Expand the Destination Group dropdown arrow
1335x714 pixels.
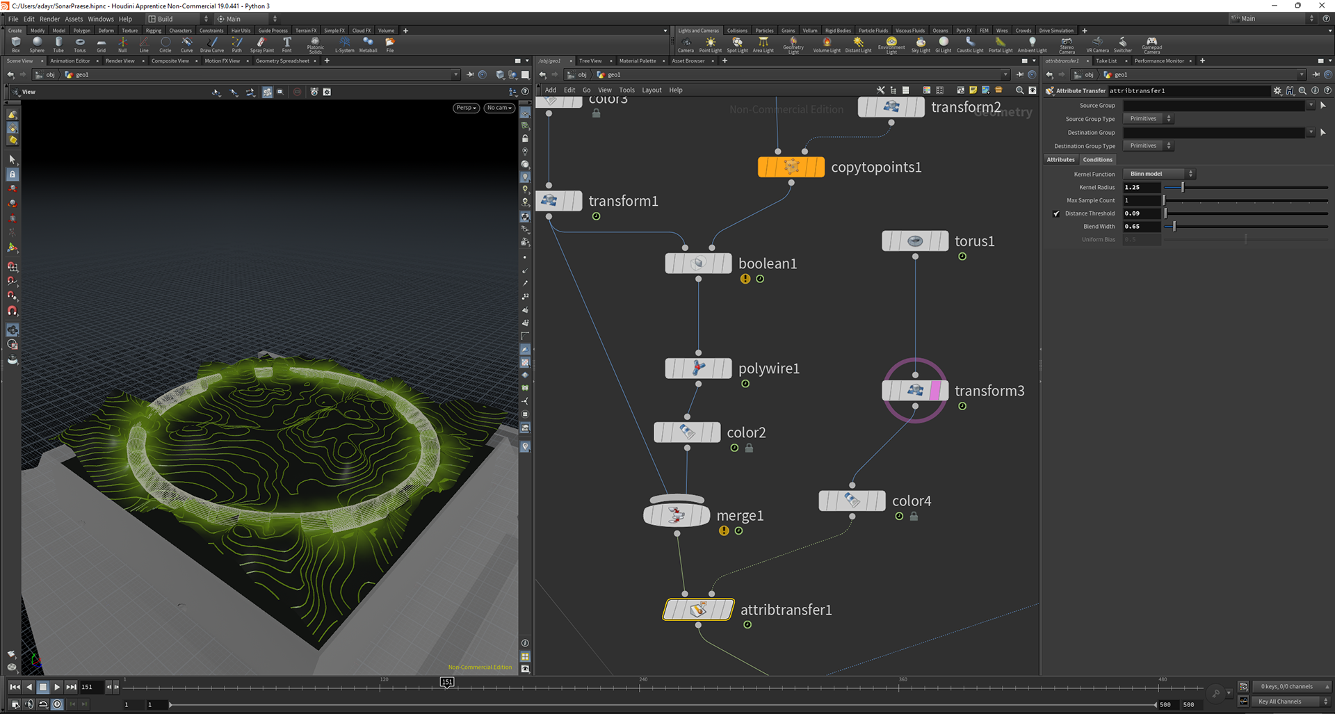1311,132
